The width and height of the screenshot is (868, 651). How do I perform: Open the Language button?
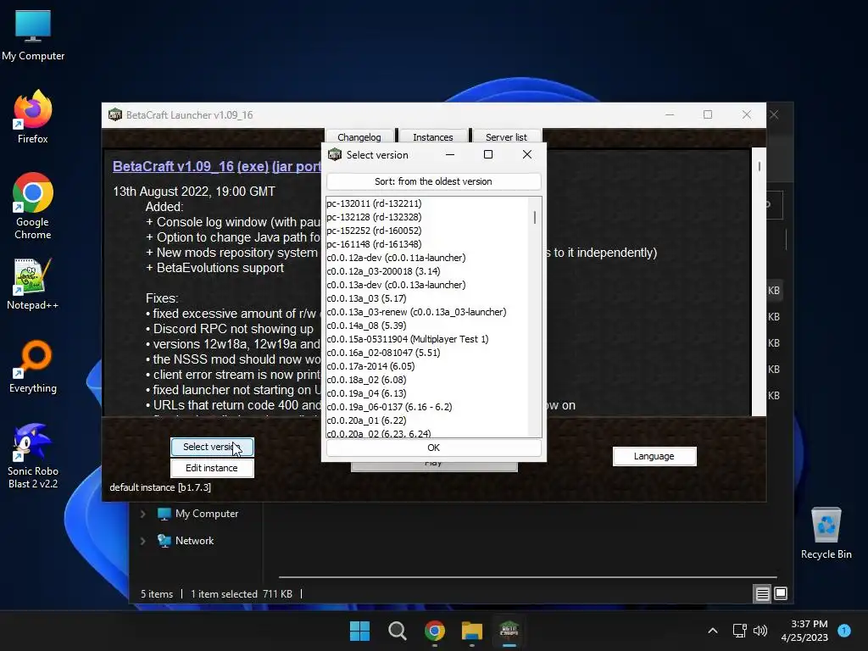coord(654,456)
